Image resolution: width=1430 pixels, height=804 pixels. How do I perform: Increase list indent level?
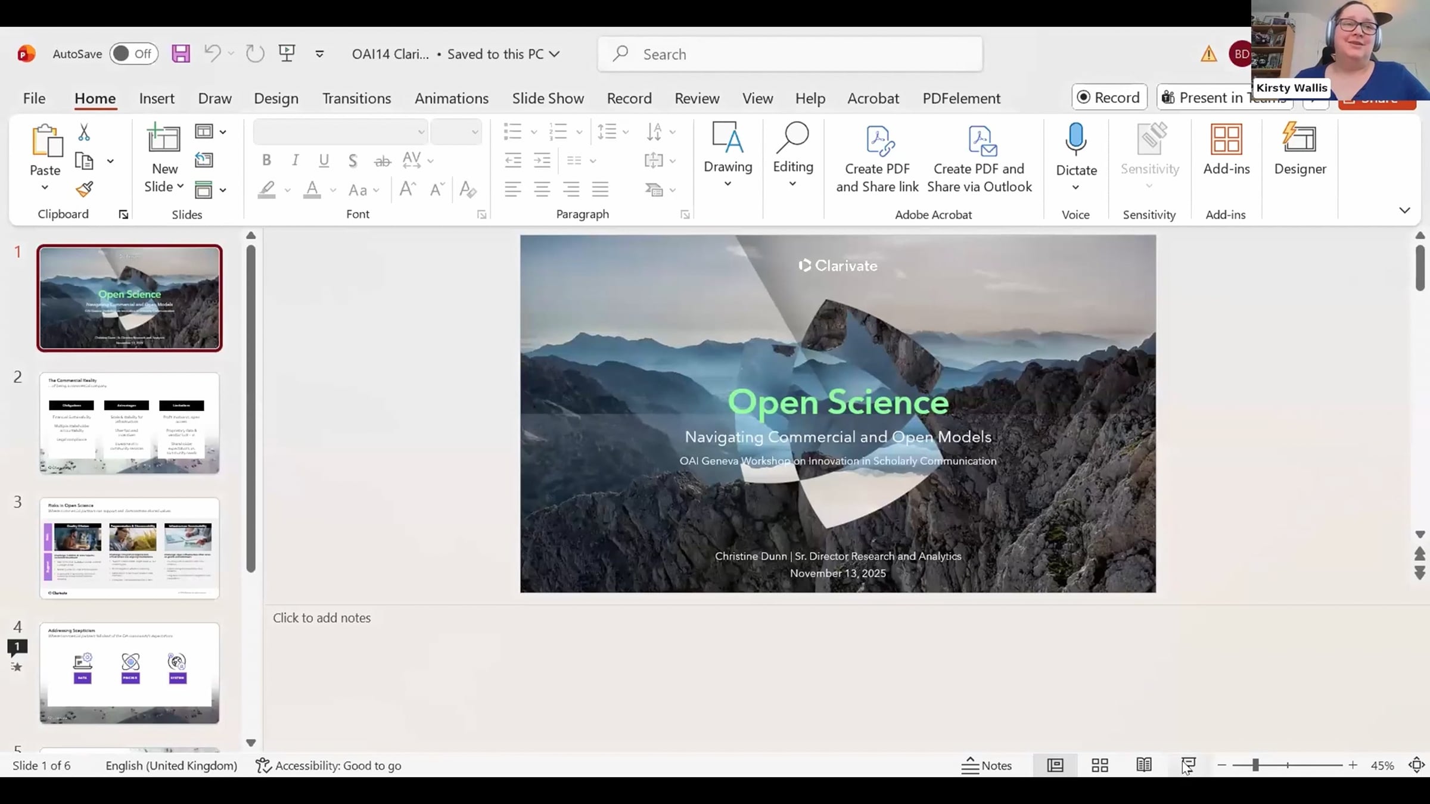click(542, 160)
